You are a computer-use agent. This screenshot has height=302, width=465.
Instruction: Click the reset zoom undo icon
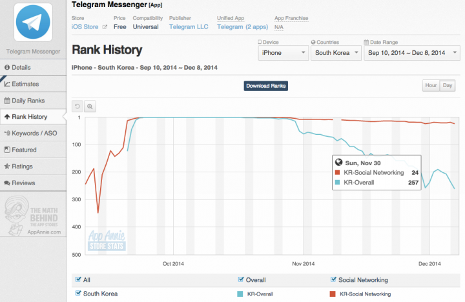77,106
